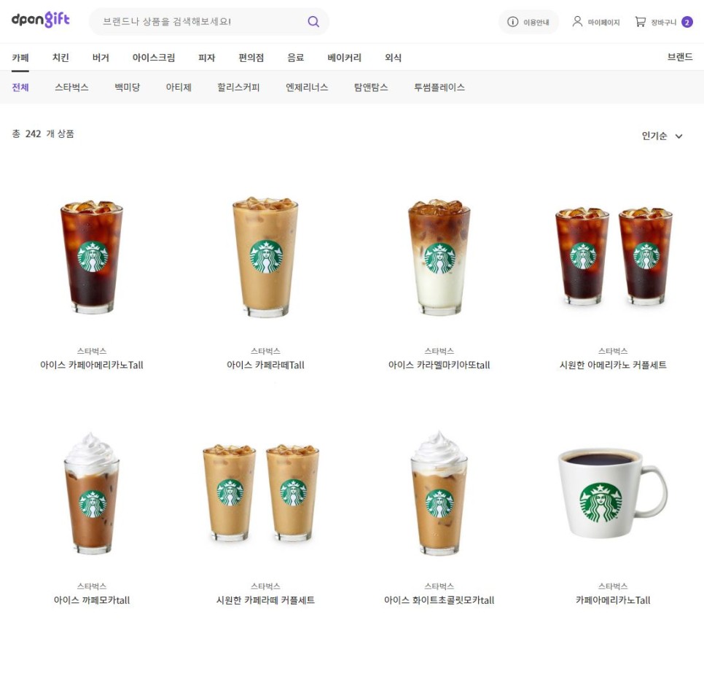704x674 pixels.
Task: Select the 아이스크림 category tab
Action: [154, 58]
